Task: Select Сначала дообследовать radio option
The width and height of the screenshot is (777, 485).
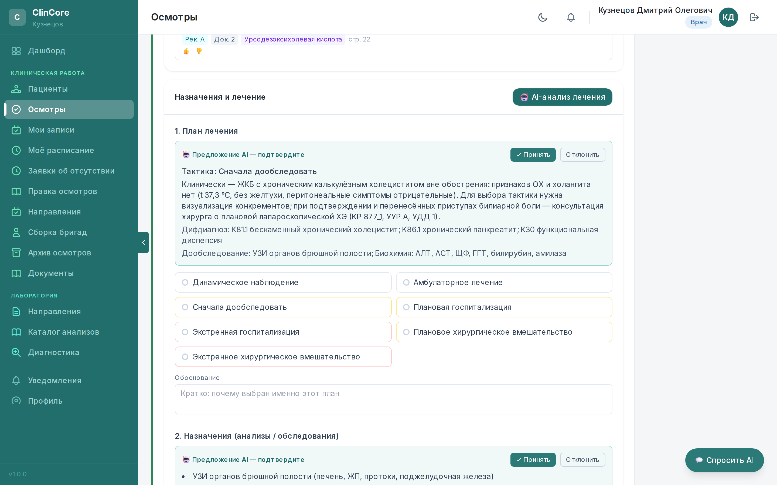Action: pyautogui.click(x=283, y=307)
